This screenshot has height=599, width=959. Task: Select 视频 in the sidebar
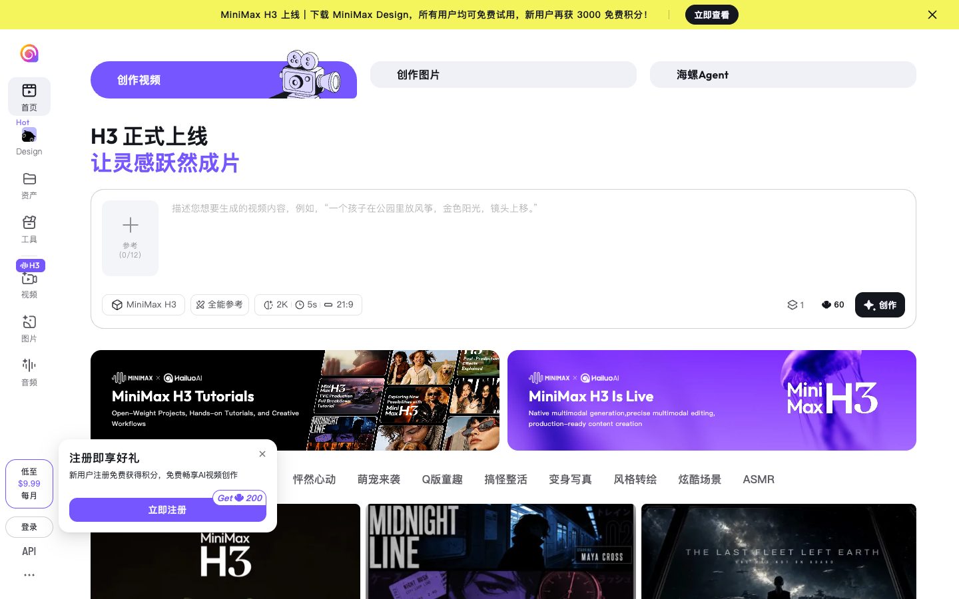point(29,285)
